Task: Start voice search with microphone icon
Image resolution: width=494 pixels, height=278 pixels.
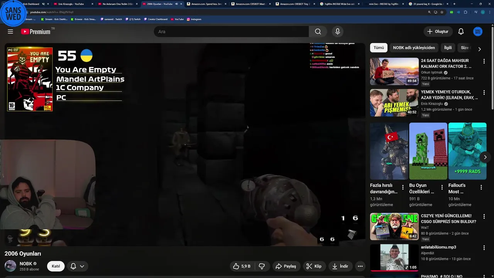Action: pyautogui.click(x=337, y=32)
